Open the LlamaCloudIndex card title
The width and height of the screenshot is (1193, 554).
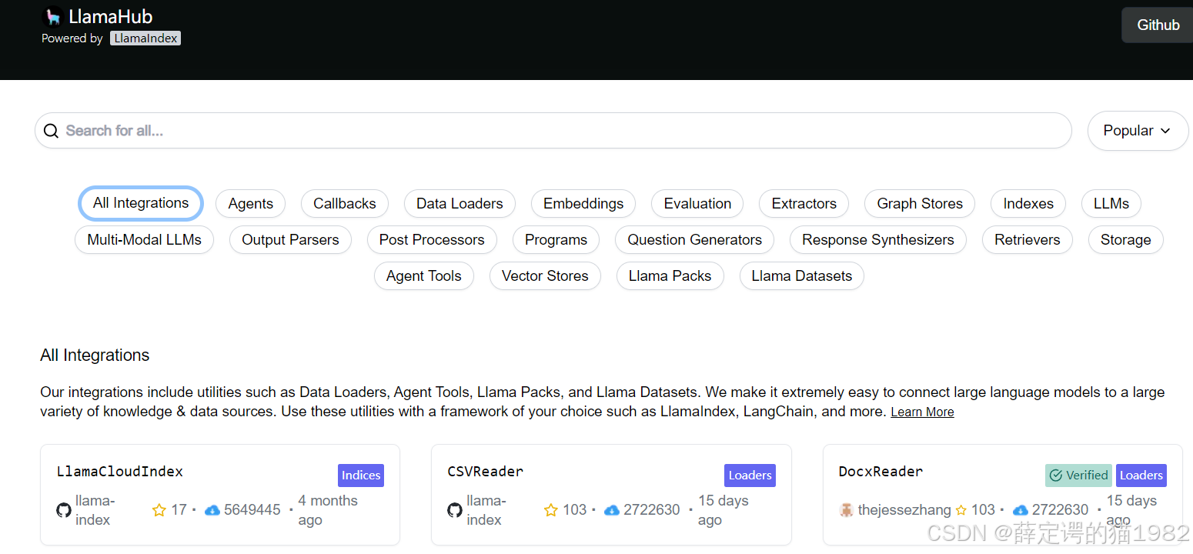point(120,471)
